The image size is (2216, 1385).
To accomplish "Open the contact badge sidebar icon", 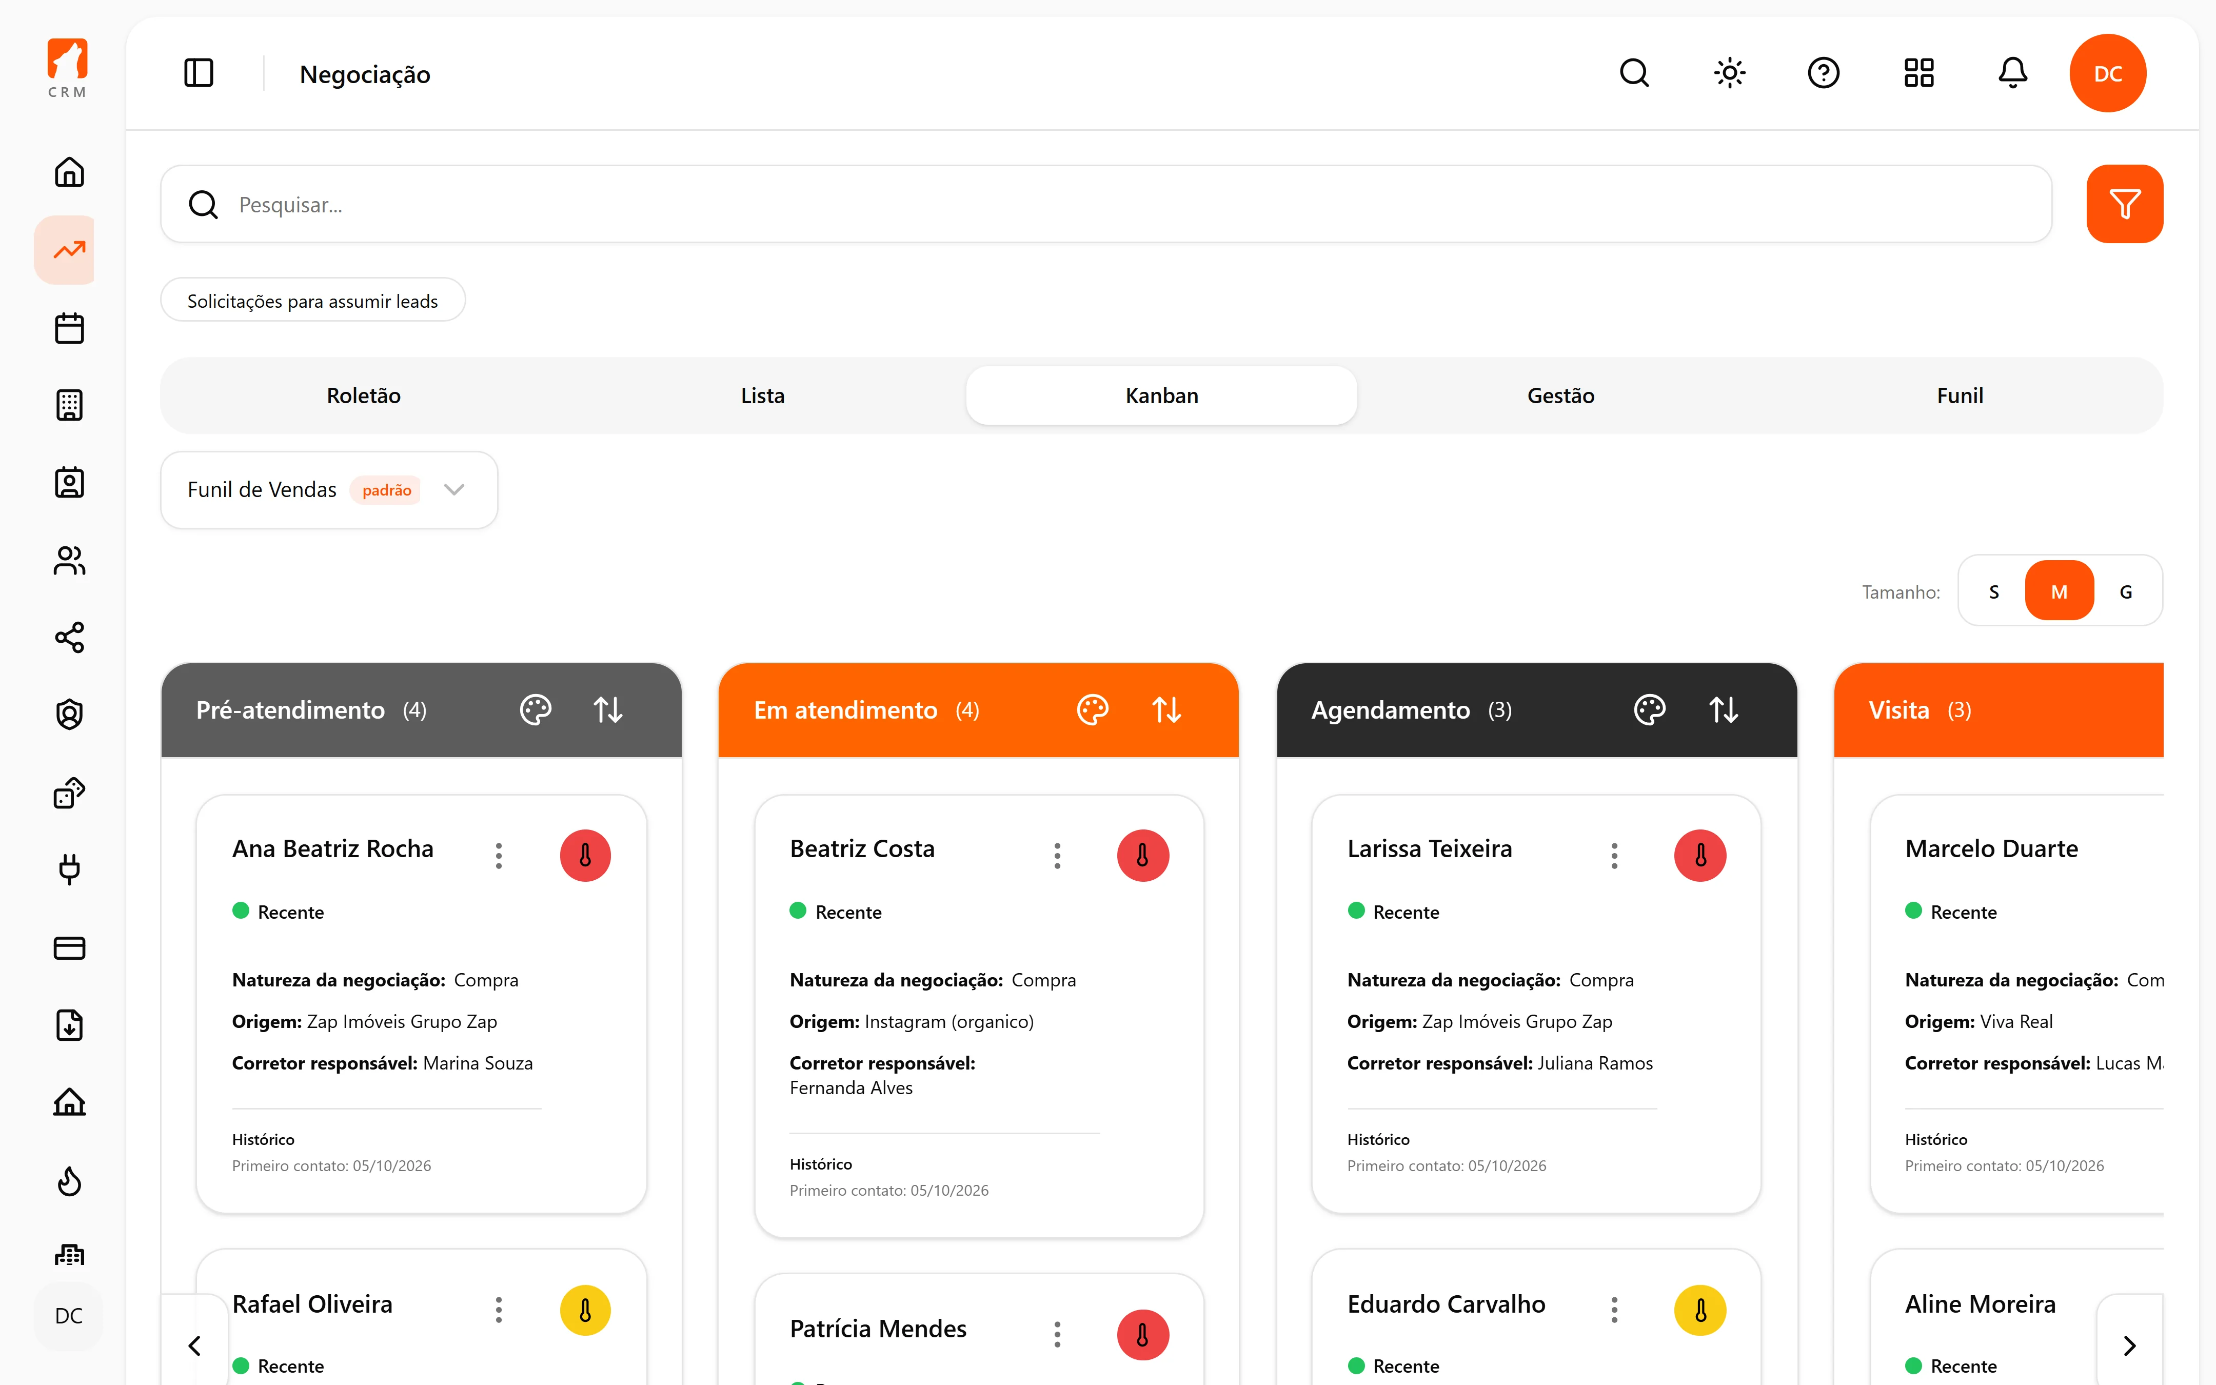I will click(69, 483).
